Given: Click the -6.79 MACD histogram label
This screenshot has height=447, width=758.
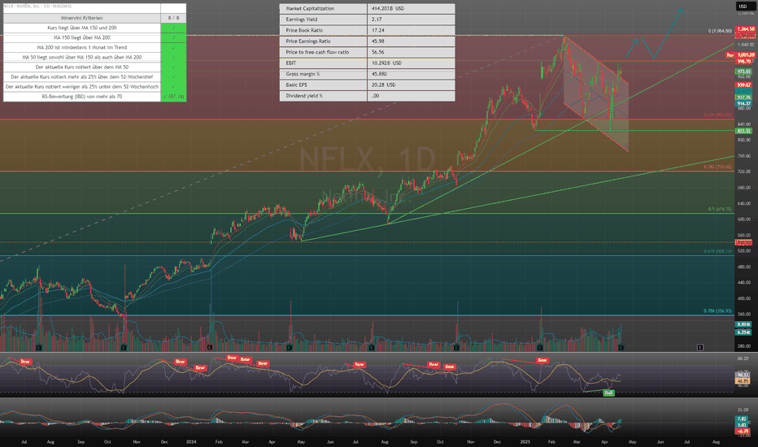Looking at the screenshot, I should (742, 431).
